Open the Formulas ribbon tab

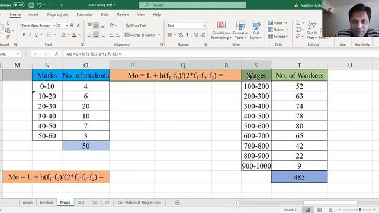coord(84,14)
